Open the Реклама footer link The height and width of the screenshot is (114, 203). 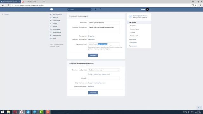coord(52,47)
